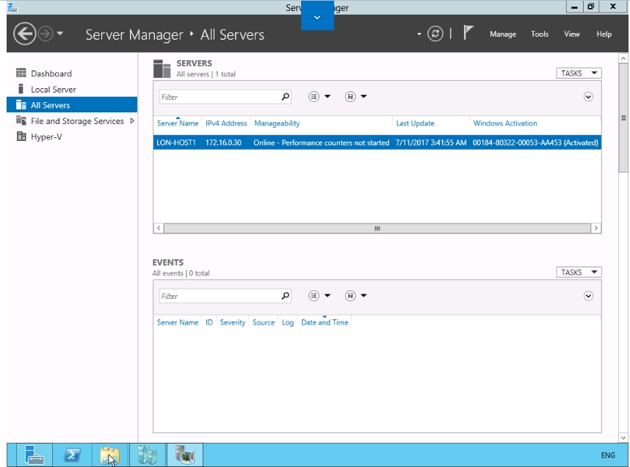The width and height of the screenshot is (630, 467).
Task: Open the Tools menu
Action: click(540, 35)
